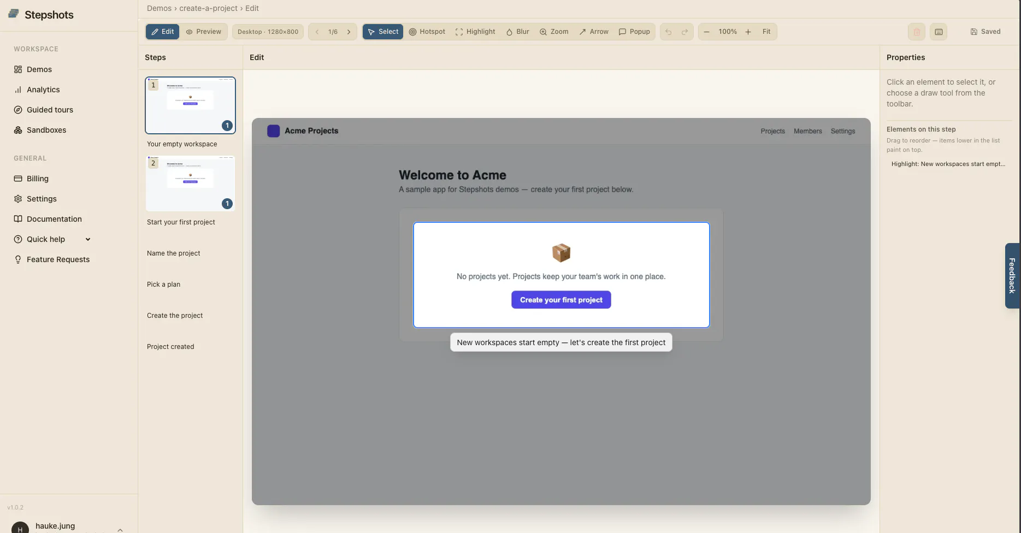Image resolution: width=1021 pixels, height=533 pixels.
Task: Select the Pick a plan step
Action: (163, 285)
